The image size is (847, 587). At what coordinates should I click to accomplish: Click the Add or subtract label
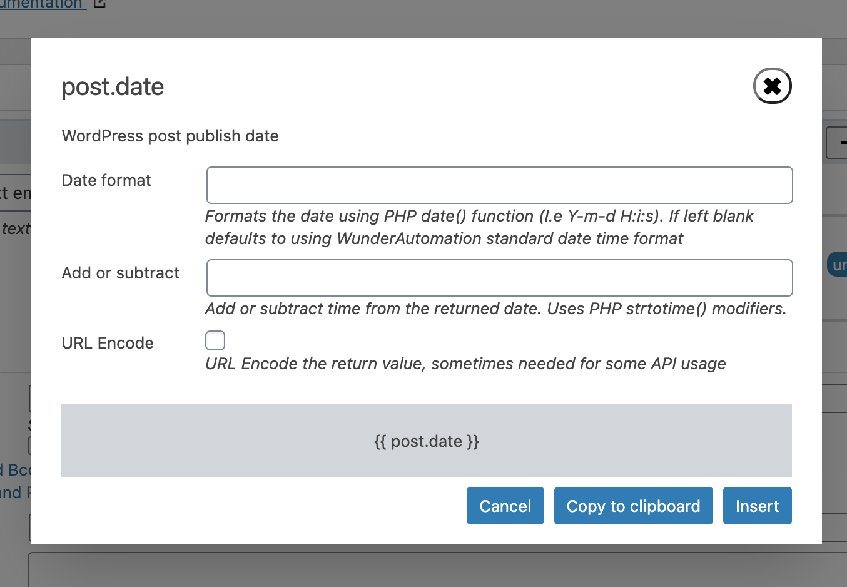click(x=120, y=273)
